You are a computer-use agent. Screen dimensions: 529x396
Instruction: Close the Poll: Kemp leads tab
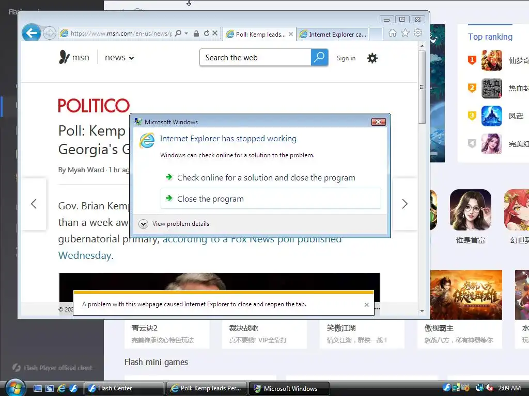click(x=291, y=34)
